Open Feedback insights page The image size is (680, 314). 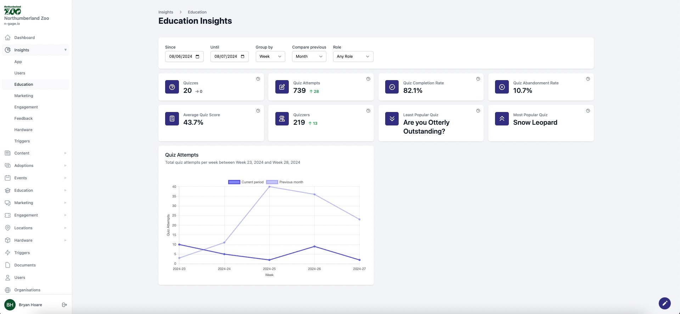click(23, 118)
